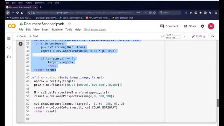Open the Colab Help menu
The image size is (224, 126).
coord(78,29)
